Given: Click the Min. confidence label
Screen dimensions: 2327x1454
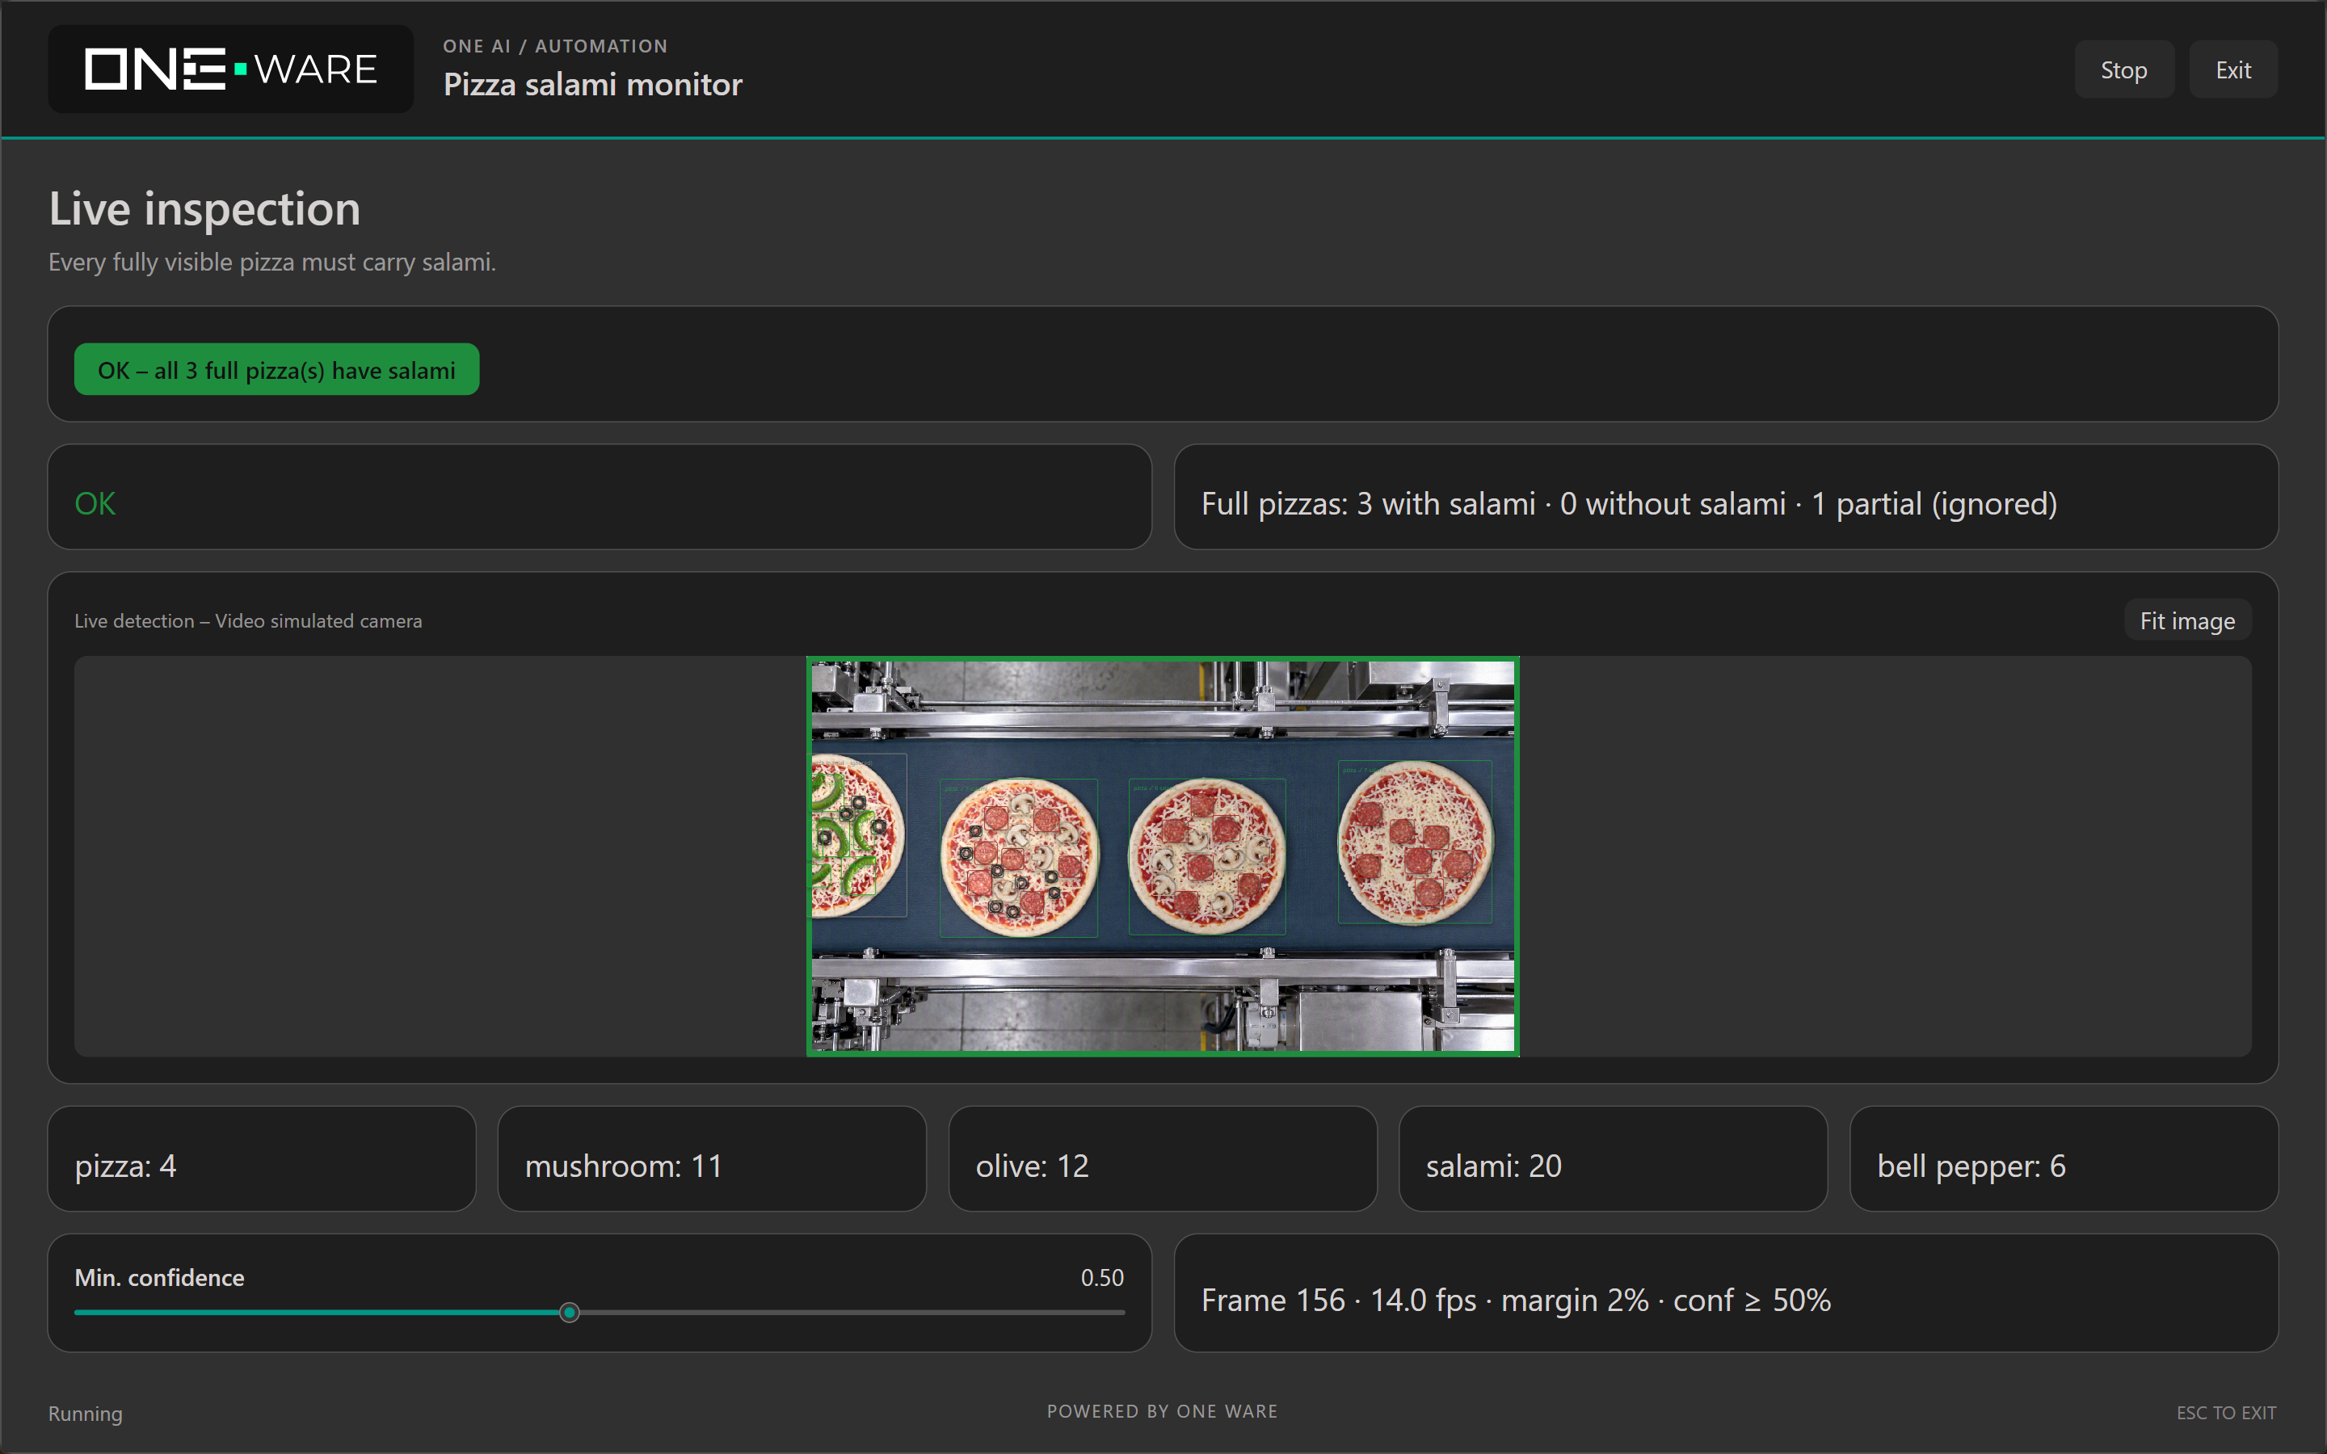Looking at the screenshot, I should click(x=160, y=1277).
